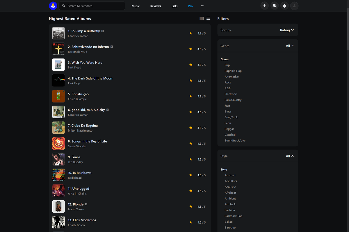This screenshot has height=232, width=349.
Task: Open Stevie Wonder artist link
Action: click(77, 146)
